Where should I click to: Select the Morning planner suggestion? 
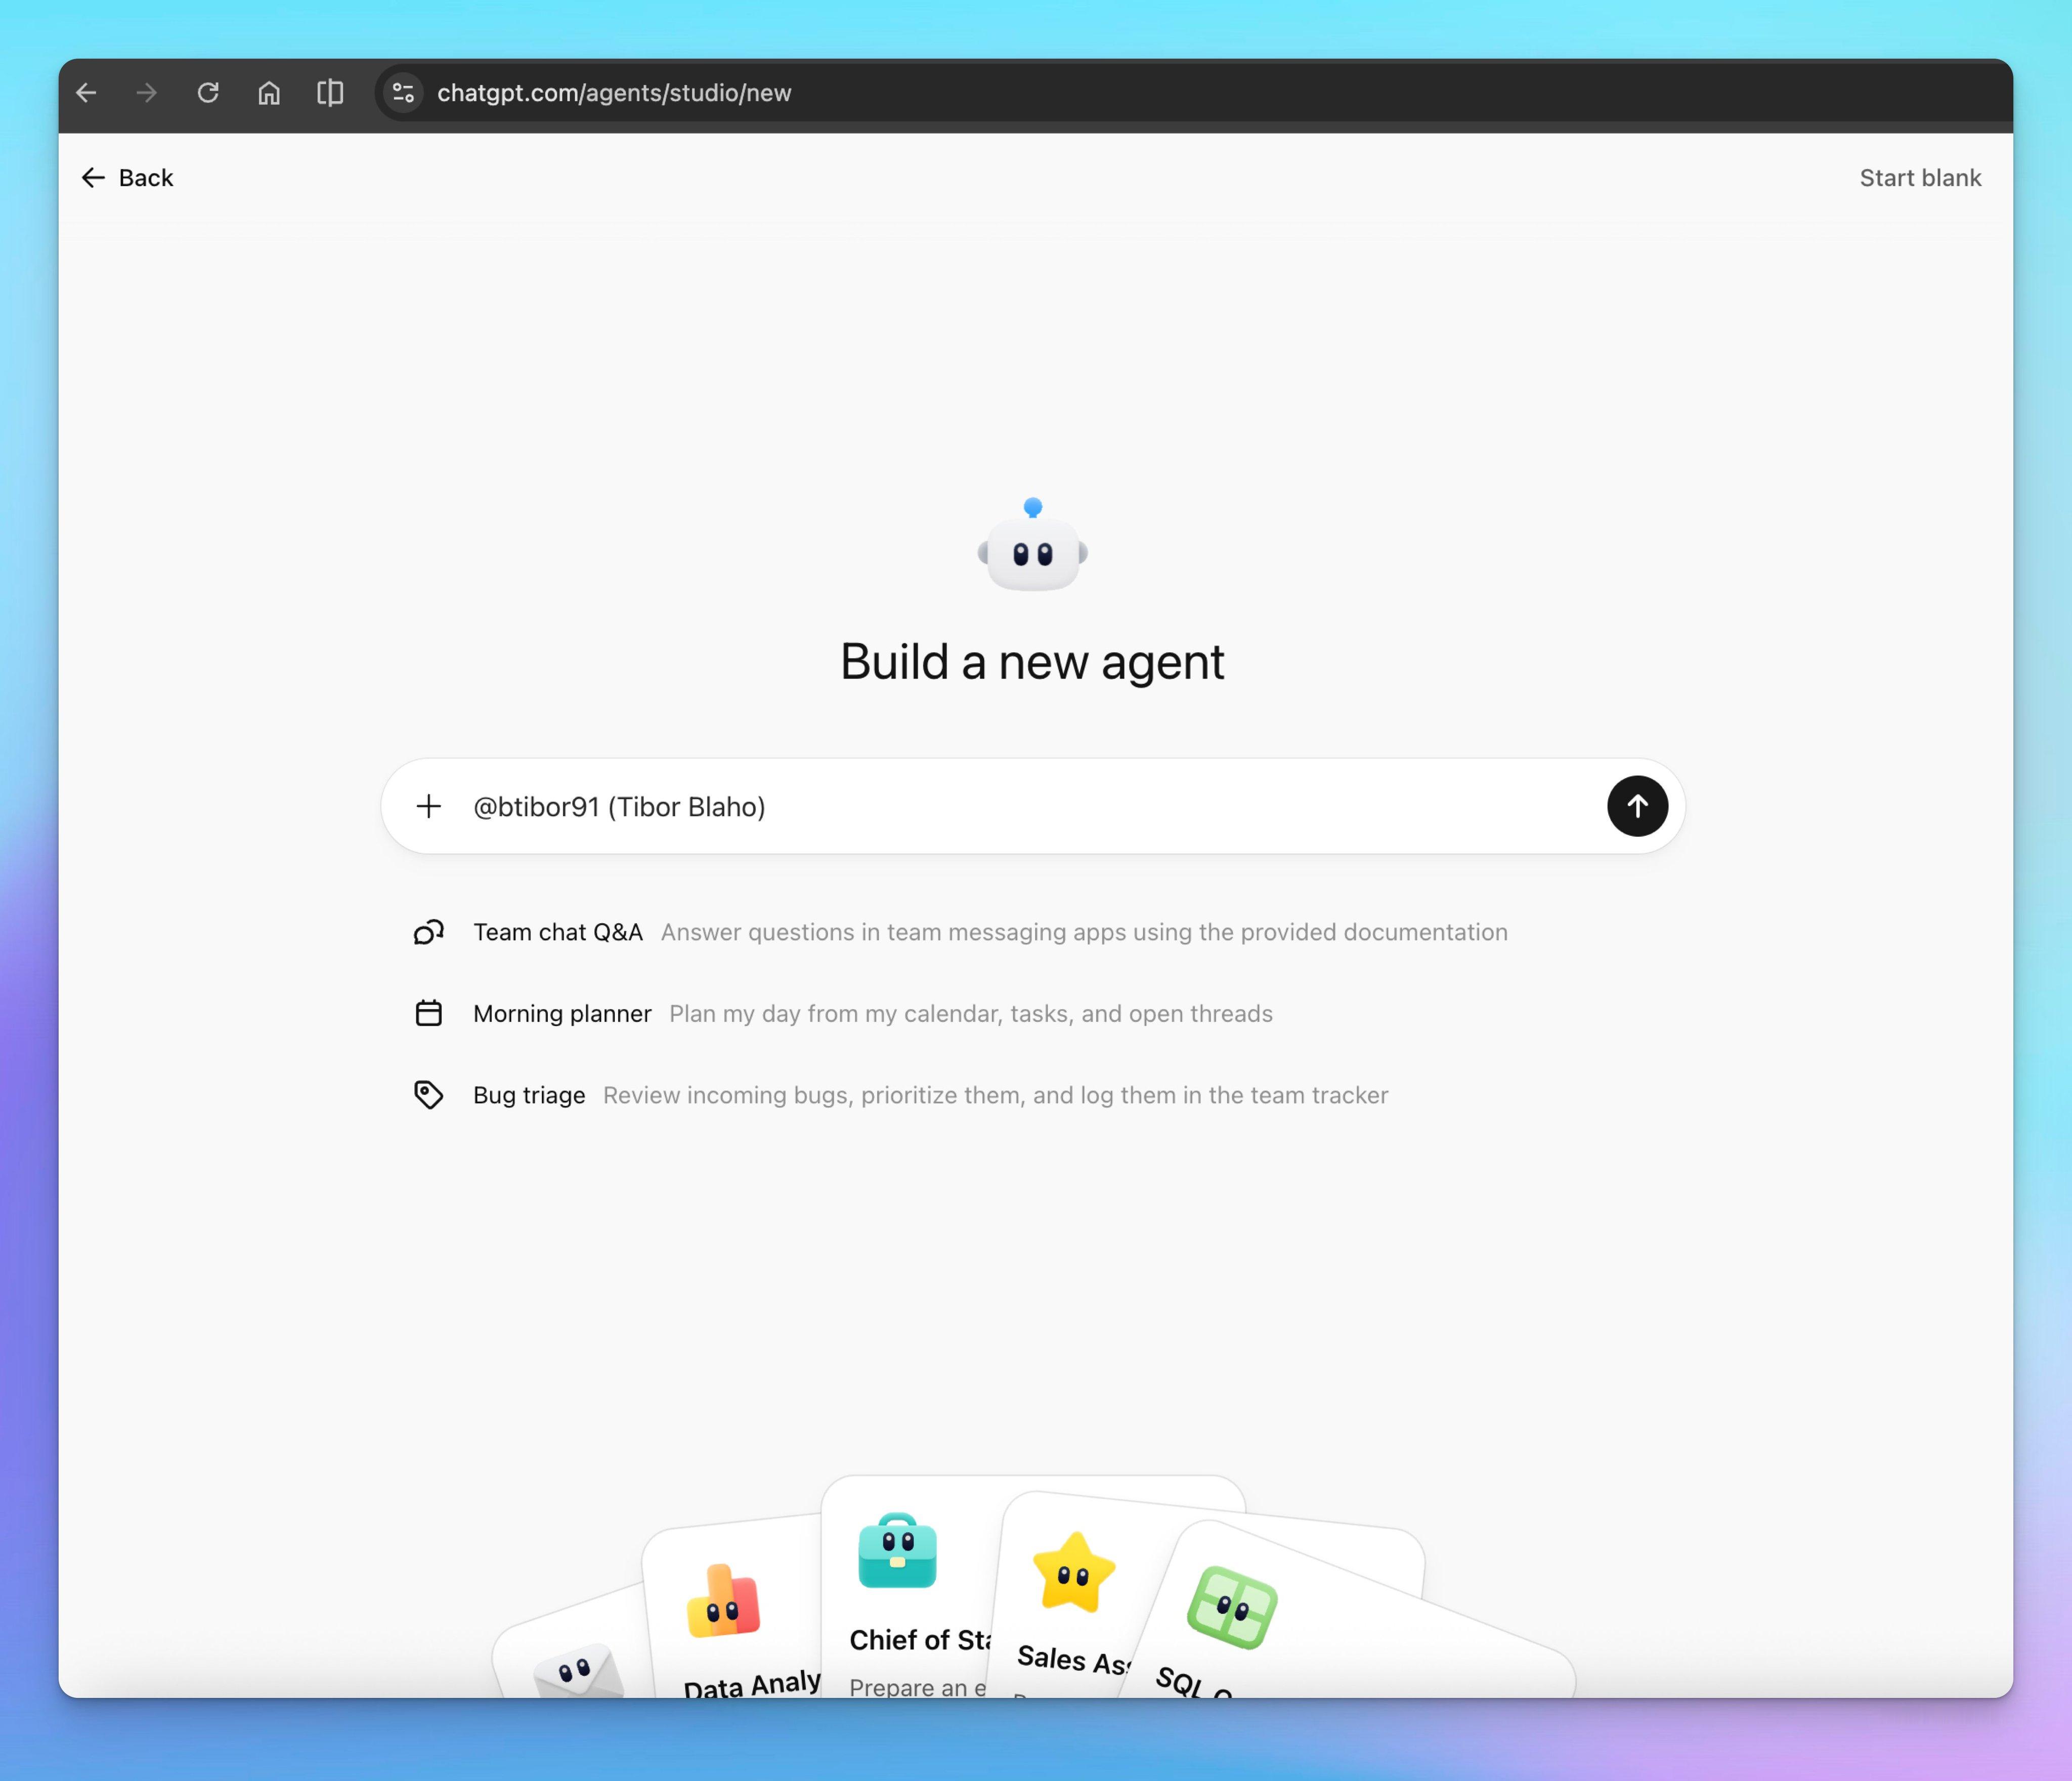[562, 1013]
